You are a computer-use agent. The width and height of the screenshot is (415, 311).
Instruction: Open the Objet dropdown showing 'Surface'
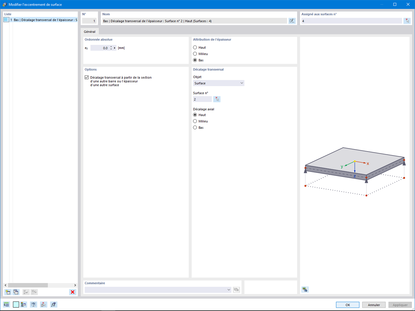[242, 83]
